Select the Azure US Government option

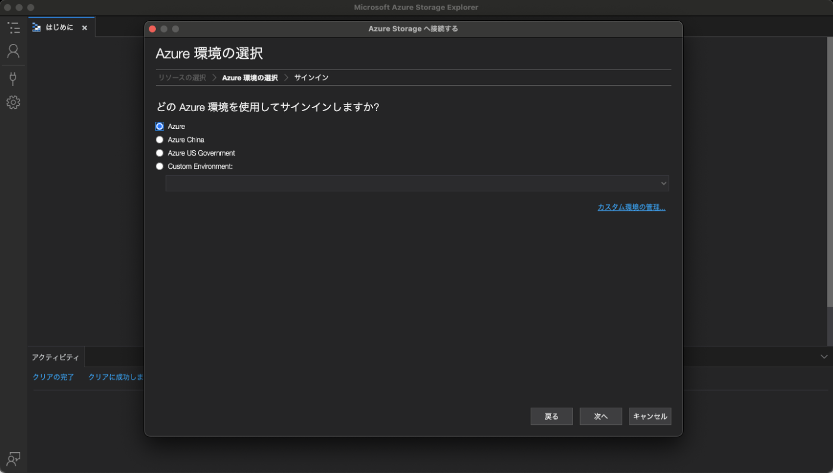(159, 153)
